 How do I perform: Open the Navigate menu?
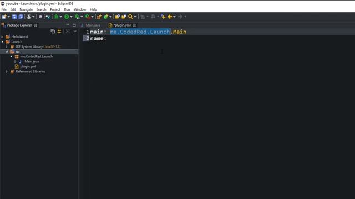point(26,9)
